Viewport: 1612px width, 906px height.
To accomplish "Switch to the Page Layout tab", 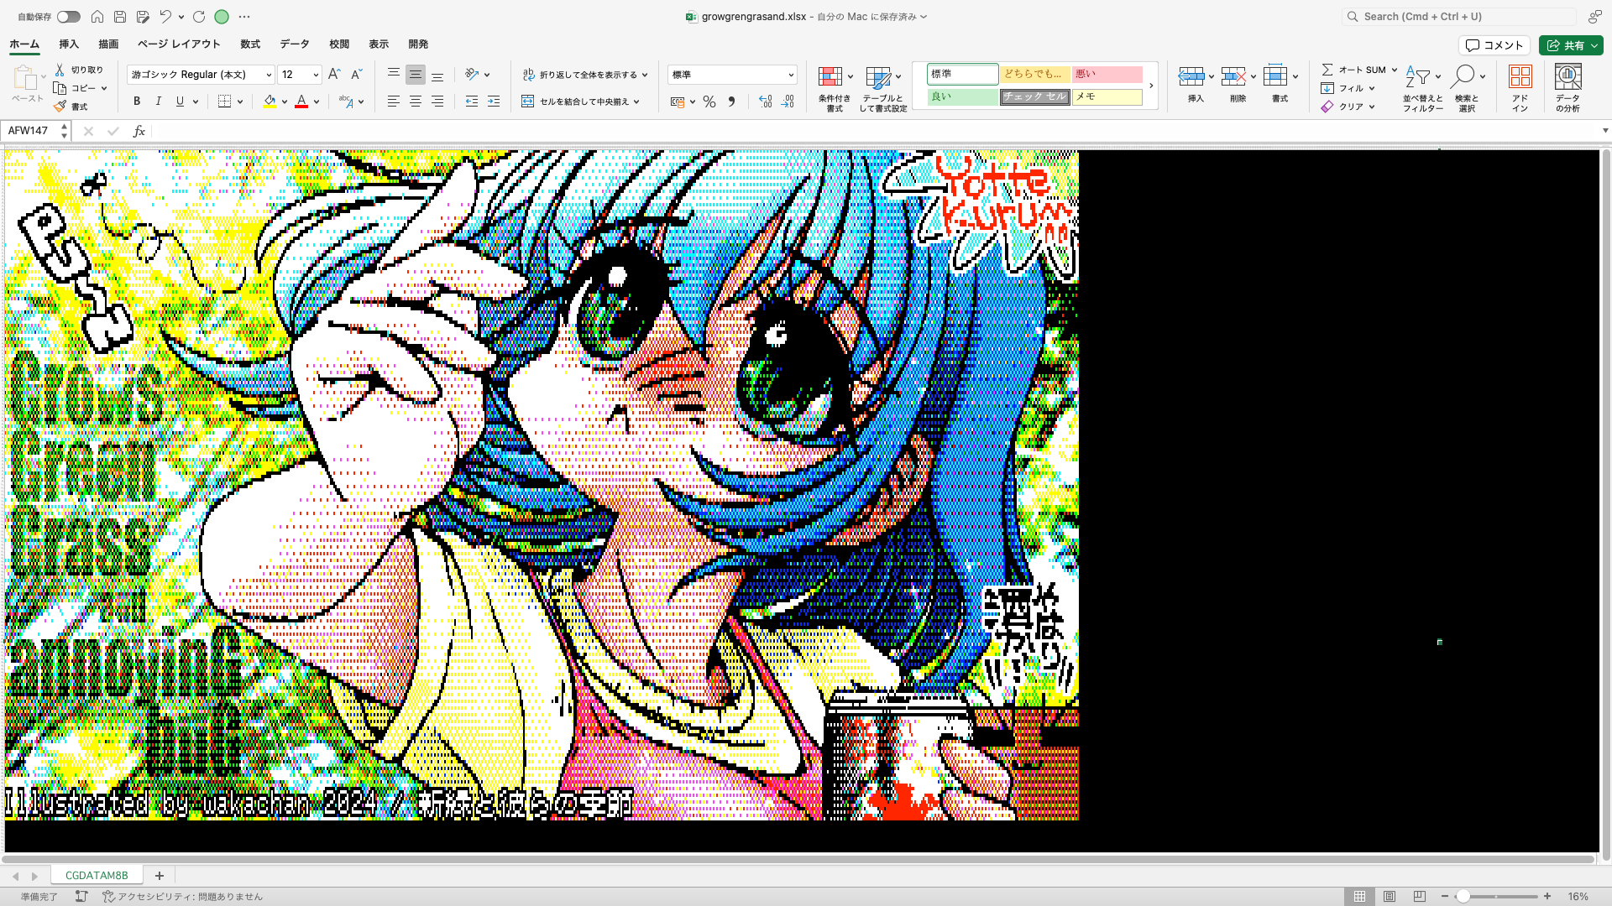I will (x=179, y=44).
